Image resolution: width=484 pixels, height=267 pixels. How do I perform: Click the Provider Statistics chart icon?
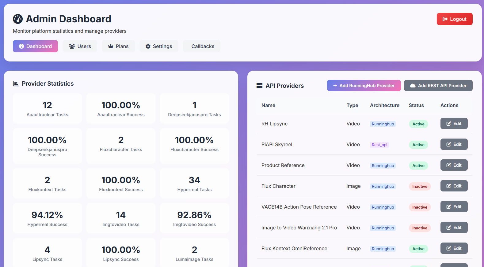16,84
